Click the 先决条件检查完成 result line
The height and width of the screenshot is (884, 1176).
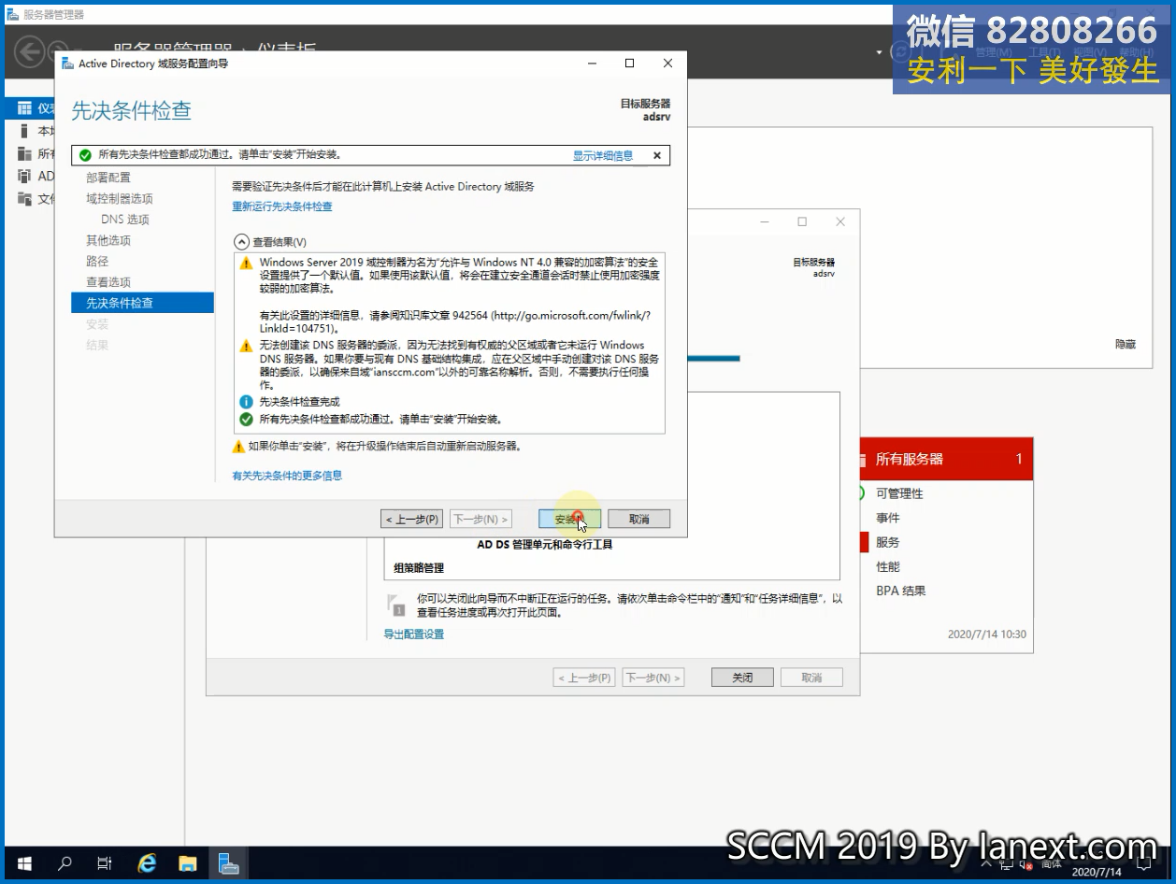tap(299, 402)
